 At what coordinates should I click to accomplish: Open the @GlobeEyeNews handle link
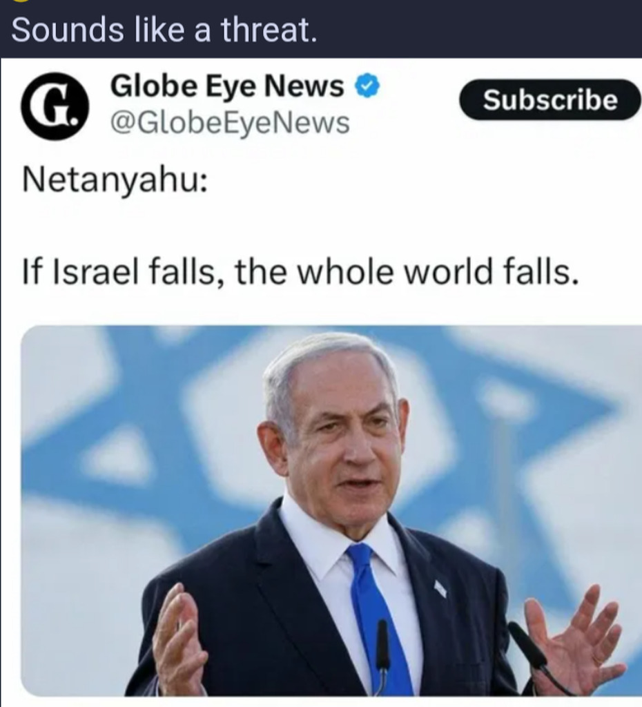tap(230, 123)
